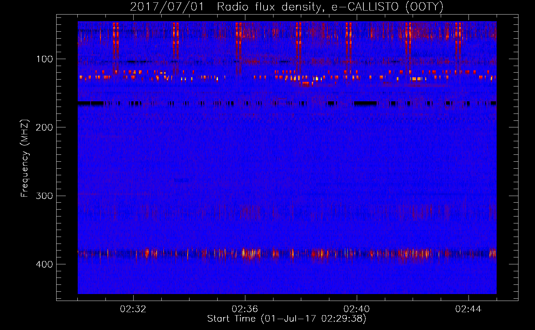Click the 400 frequency tick label

[44, 264]
